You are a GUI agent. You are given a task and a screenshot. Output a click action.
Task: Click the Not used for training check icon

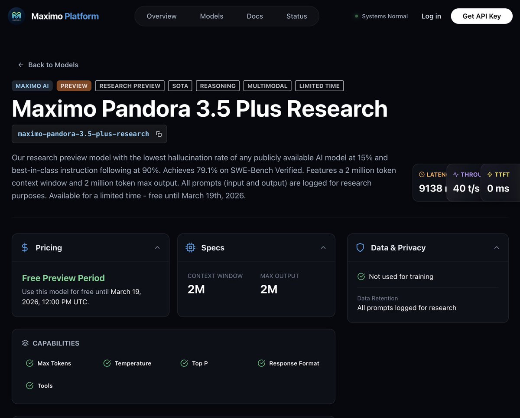pyautogui.click(x=361, y=276)
